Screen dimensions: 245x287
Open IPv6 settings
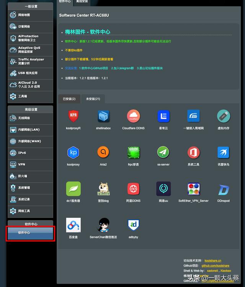click(x=31, y=153)
